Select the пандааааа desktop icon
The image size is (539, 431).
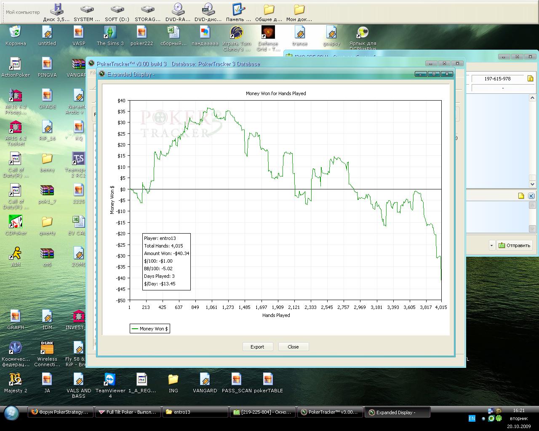205,36
